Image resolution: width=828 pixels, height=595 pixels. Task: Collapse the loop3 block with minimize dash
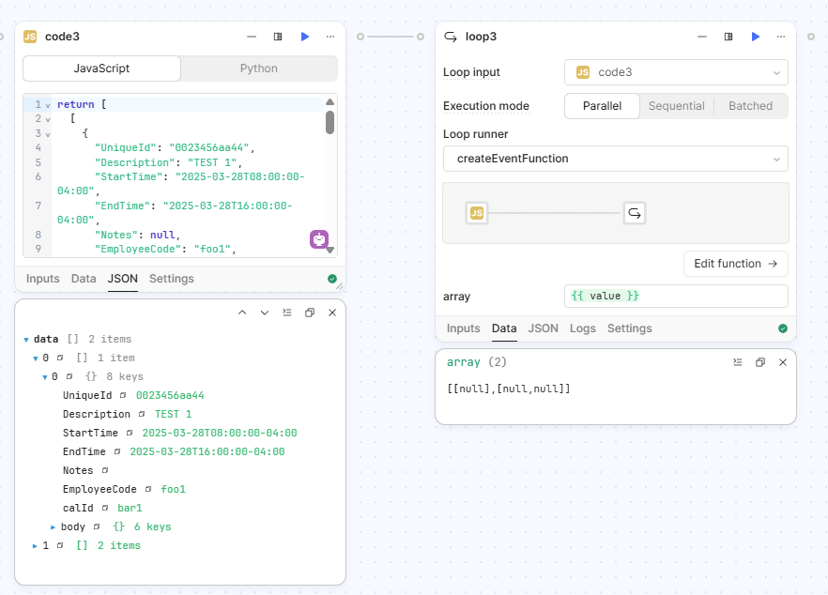702,37
